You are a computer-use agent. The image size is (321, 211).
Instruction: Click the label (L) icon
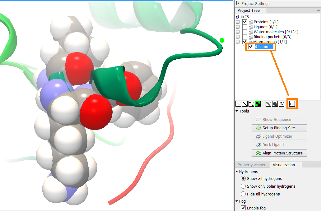pos(281,104)
